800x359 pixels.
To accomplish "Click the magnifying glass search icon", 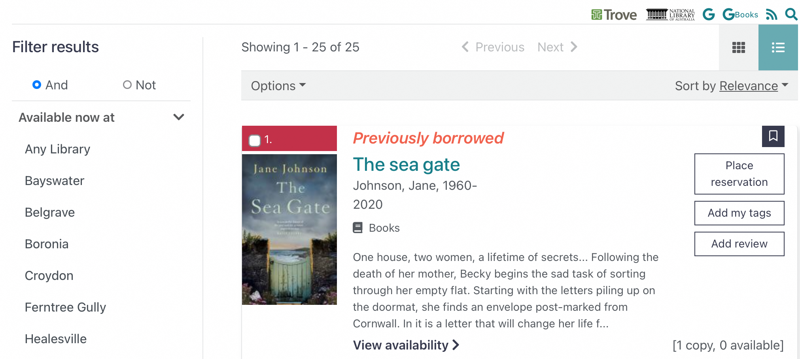I will tap(791, 15).
